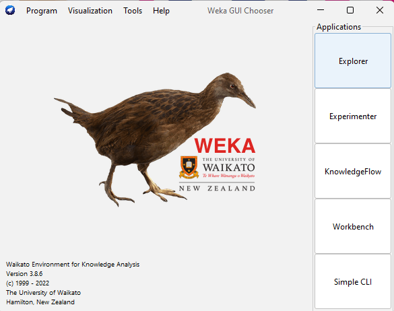Click the Weka bird icon in title bar
The width and height of the screenshot is (394, 311).
coord(10,10)
